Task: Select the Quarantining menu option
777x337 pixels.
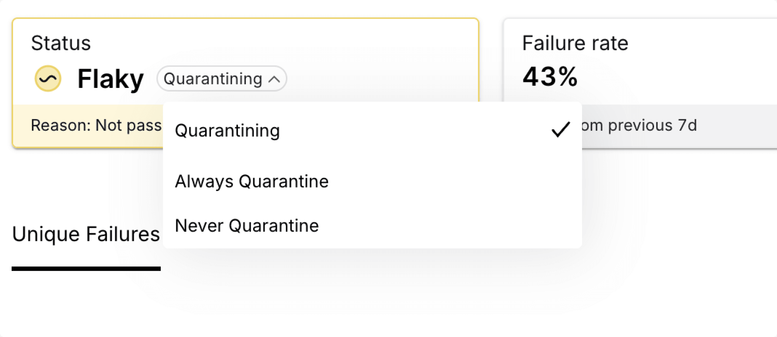Action: click(372, 131)
